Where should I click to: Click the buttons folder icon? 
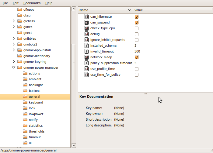[x=25, y=91]
